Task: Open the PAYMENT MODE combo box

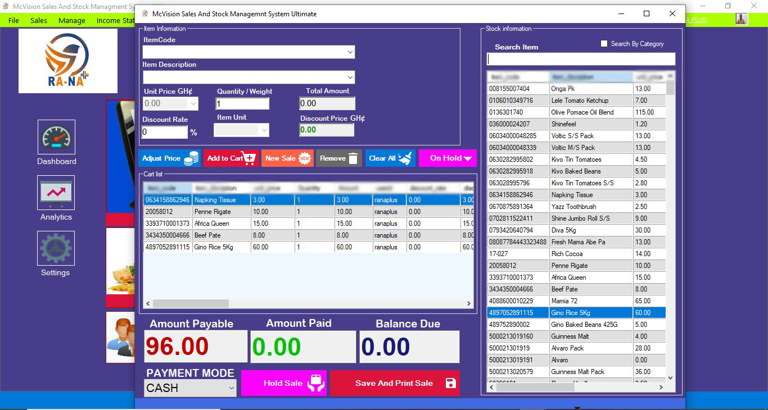Action: (x=190, y=388)
